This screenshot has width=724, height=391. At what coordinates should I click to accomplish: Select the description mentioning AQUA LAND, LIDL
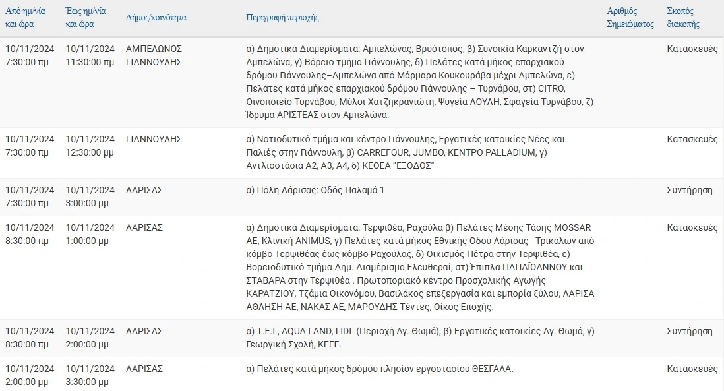pos(420,338)
